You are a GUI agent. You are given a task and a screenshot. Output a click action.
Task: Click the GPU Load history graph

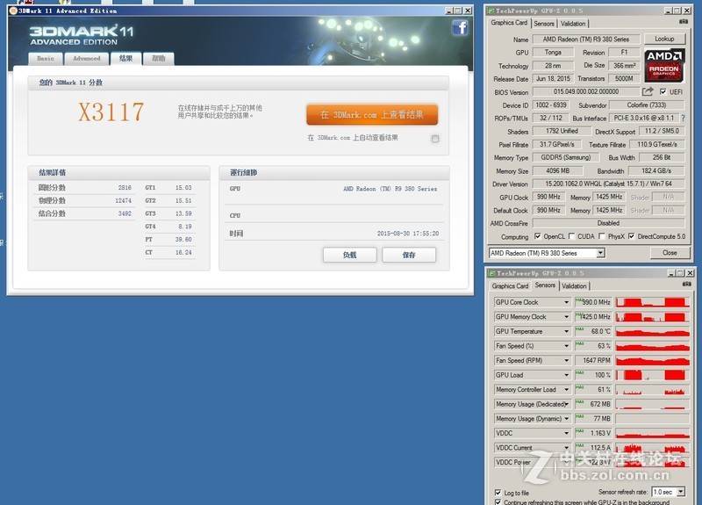coord(652,375)
